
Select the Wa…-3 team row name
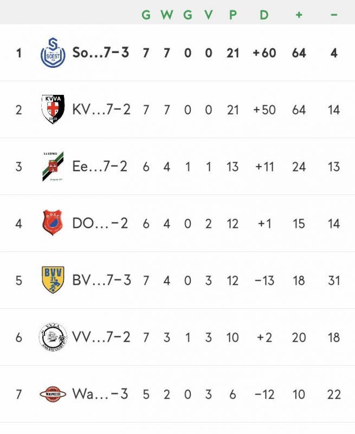pyautogui.click(x=100, y=394)
